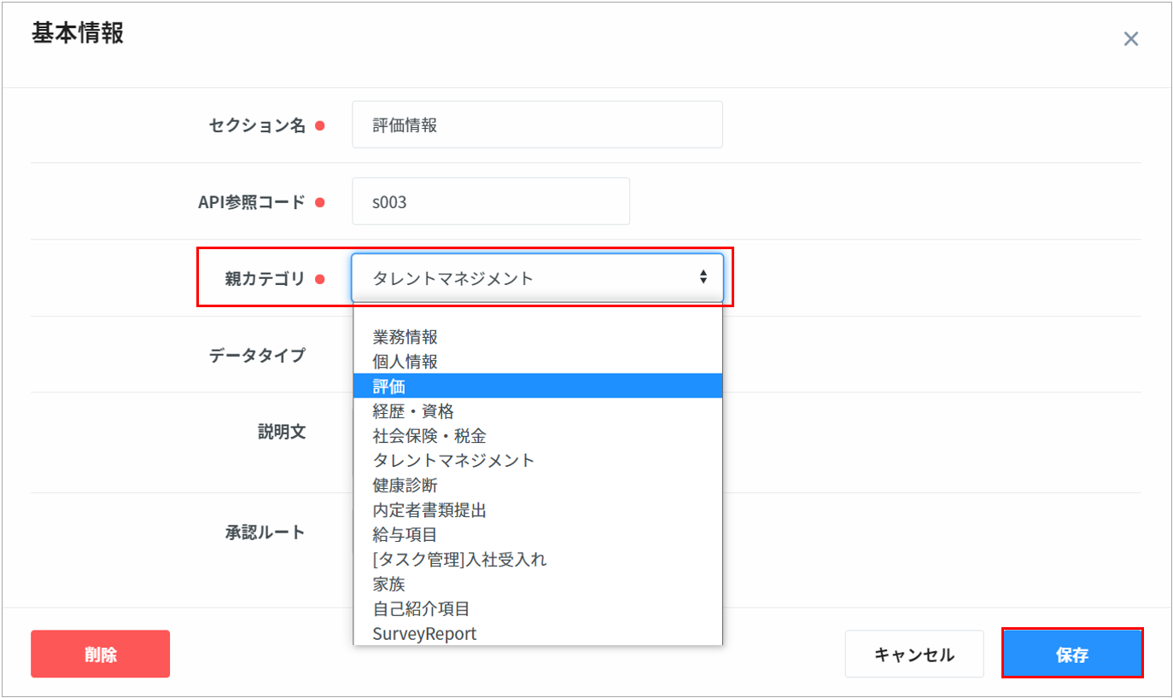Click the API参照コード input field
Screen dimensions: 1173x698
(x=490, y=201)
